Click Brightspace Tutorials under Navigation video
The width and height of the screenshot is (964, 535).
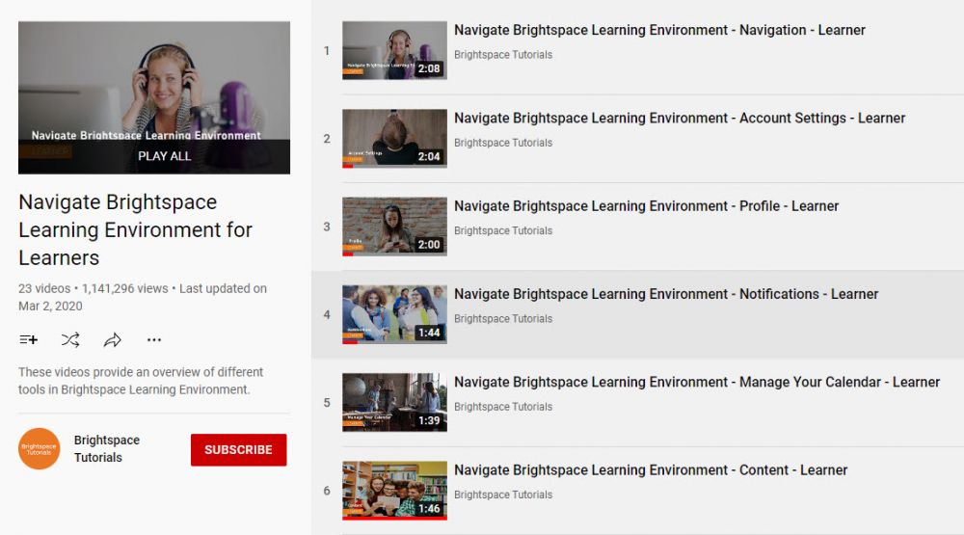(x=503, y=55)
